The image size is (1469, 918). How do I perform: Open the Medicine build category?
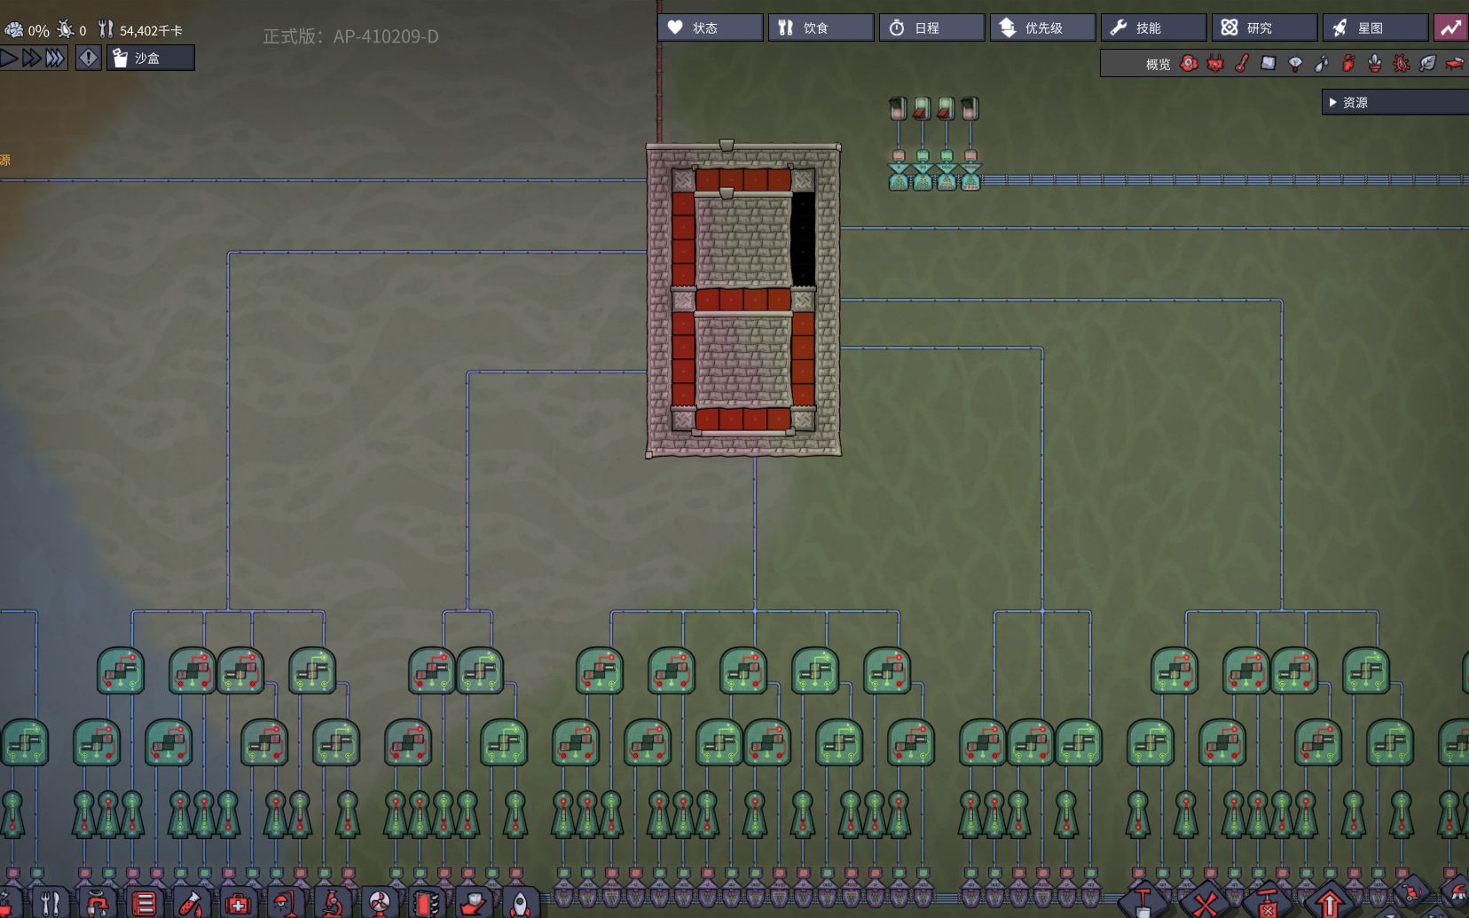click(x=239, y=904)
